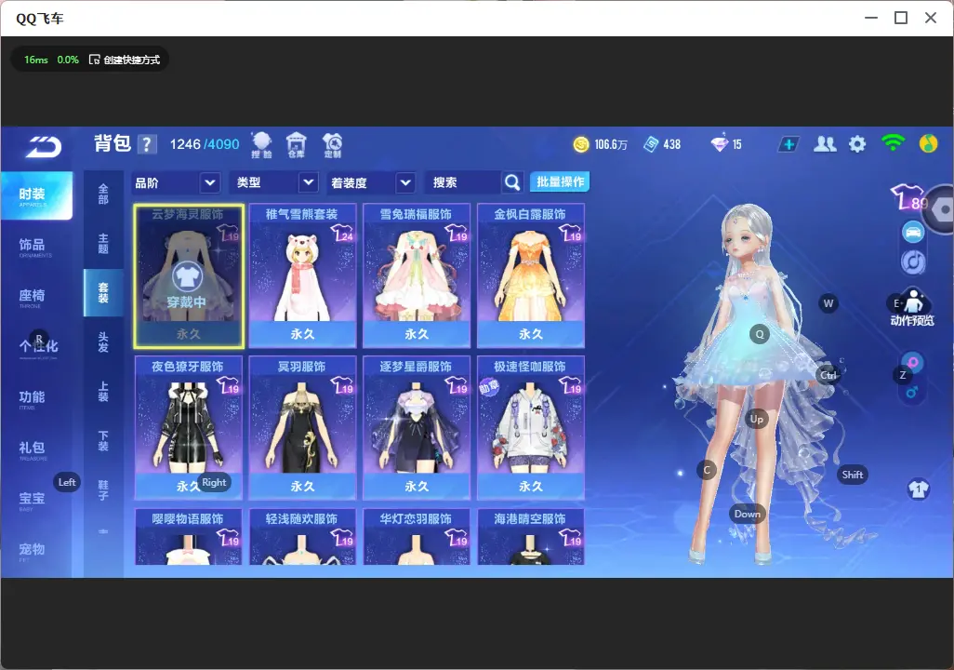Click the blue coupon currency icon
This screenshot has width=954, height=670.
(x=651, y=144)
